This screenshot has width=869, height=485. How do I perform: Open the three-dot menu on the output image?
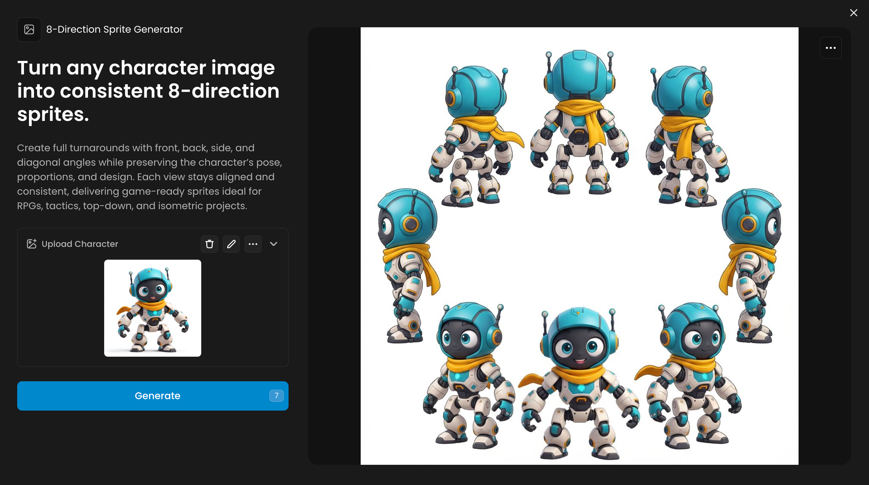831,48
